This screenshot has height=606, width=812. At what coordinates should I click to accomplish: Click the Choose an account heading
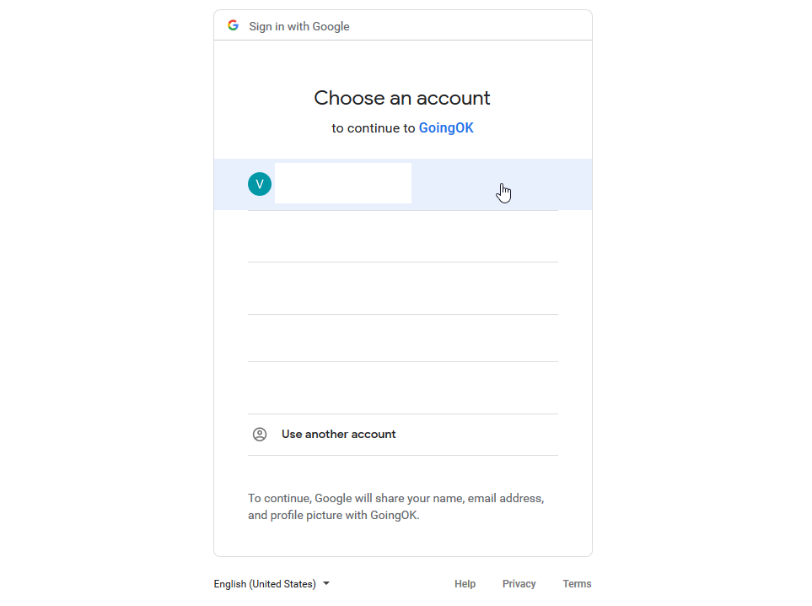tap(402, 98)
